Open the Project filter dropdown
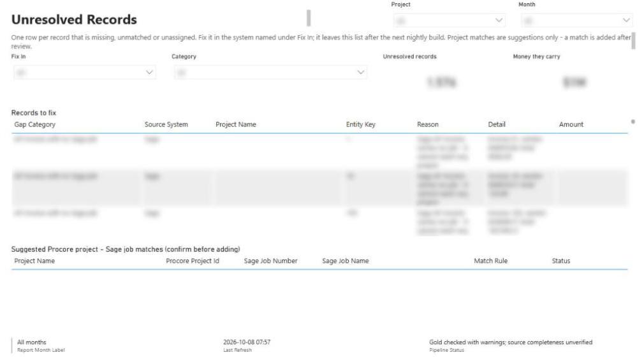 pyautogui.click(x=449, y=20)
